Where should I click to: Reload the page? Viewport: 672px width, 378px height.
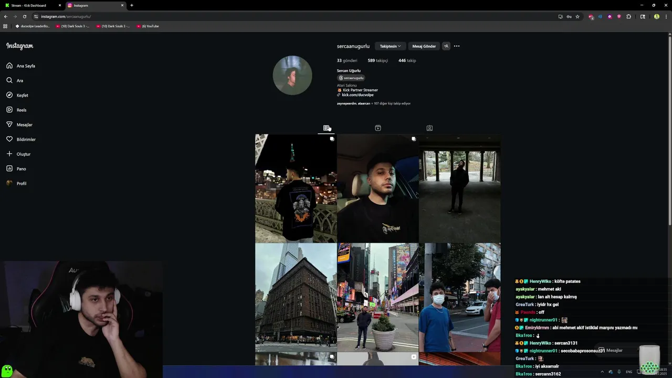24,16
